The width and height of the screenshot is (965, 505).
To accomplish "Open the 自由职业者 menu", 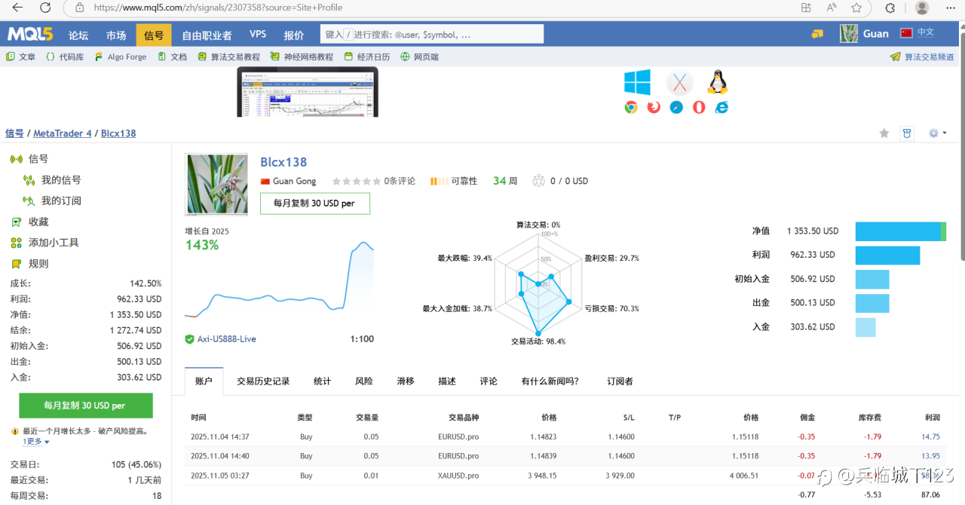I will pyautogui.click(x=207, y=35).
